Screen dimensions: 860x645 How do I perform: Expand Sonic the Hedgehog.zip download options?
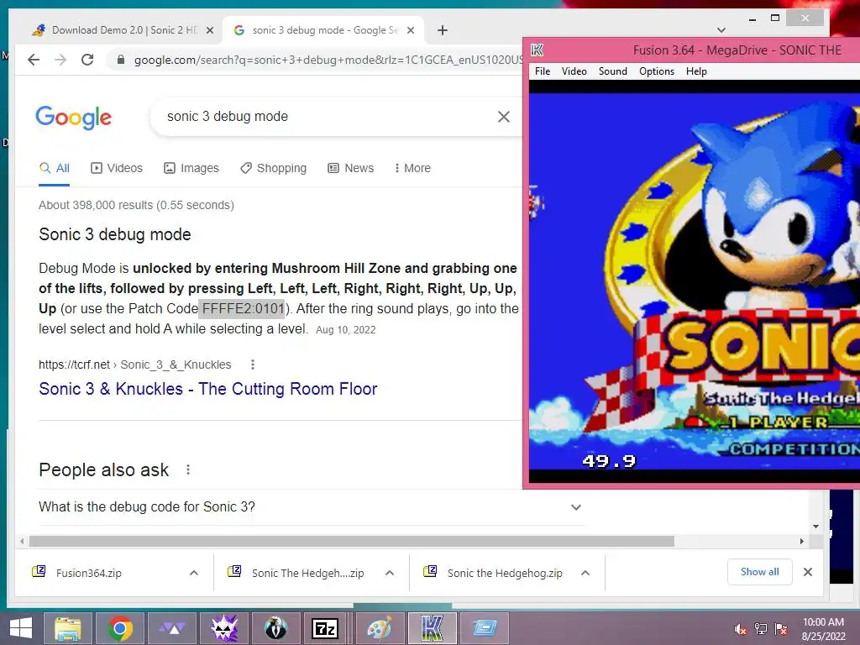585,573
